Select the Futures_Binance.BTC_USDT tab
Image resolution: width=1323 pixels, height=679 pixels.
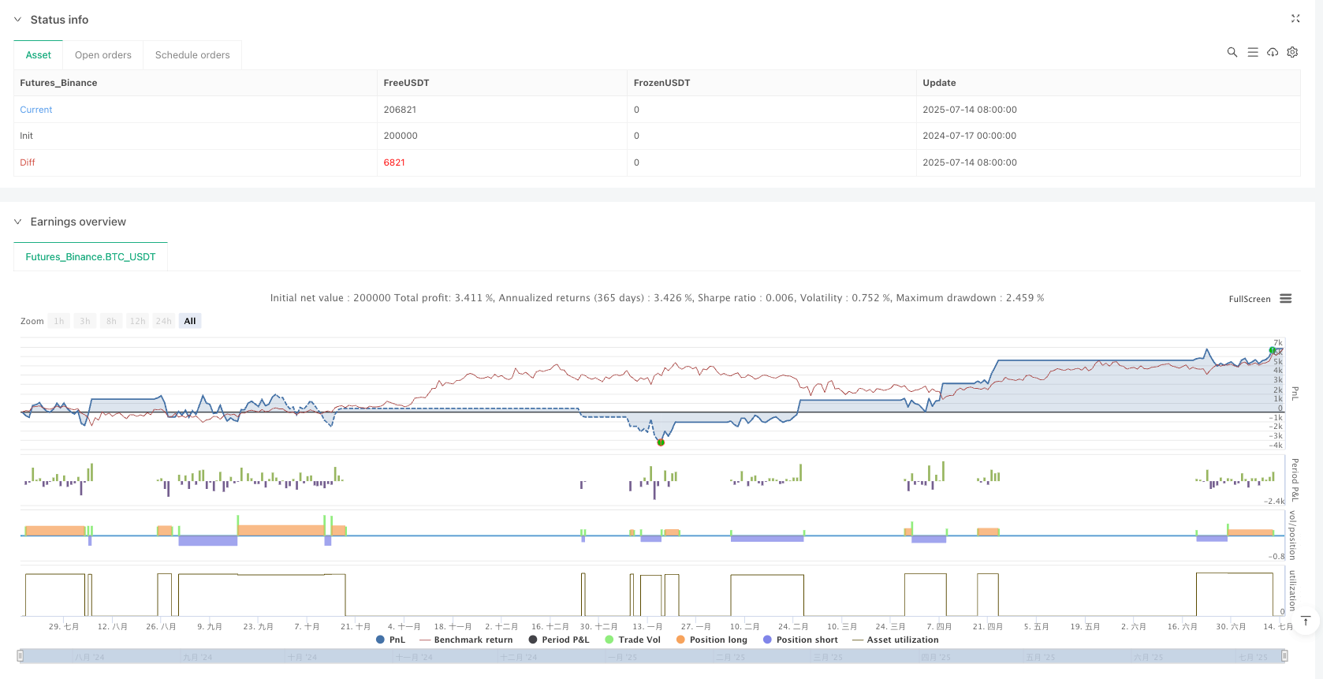(x=91, y=257)
